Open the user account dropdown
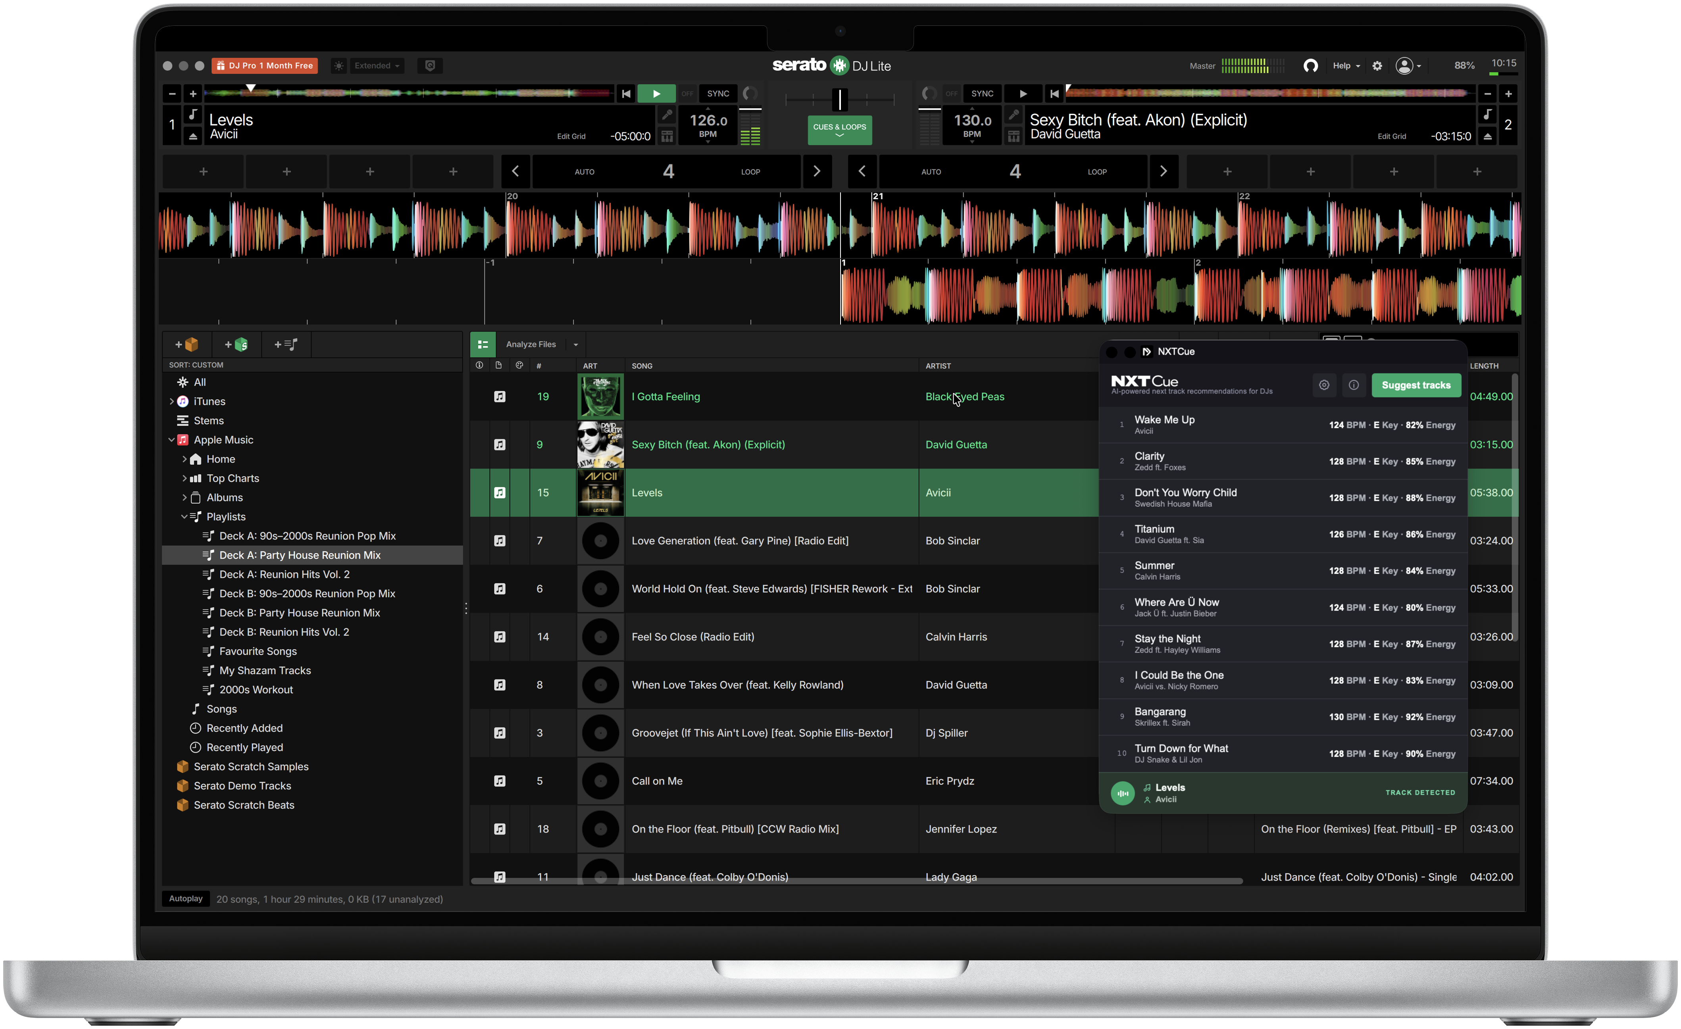Viewport: 1681px width, 1029px height. [x=1409, y=65]
